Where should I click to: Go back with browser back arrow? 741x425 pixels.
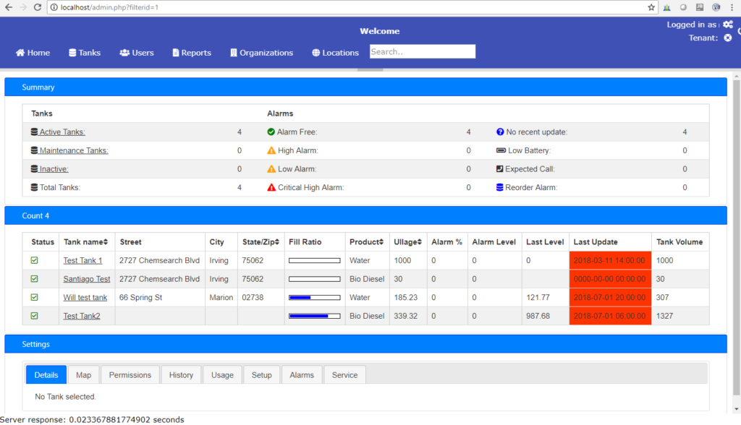[9, 7]
